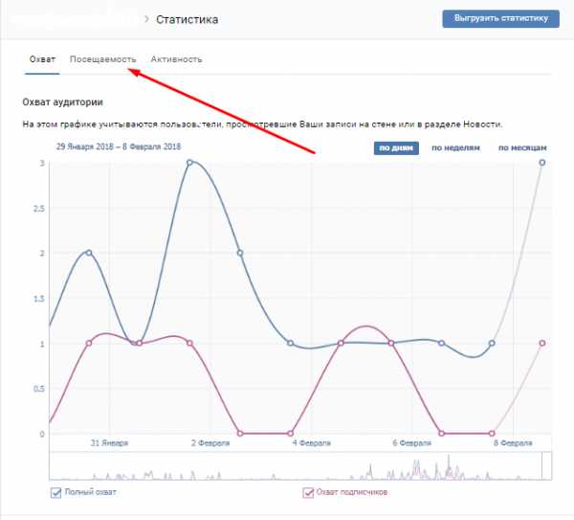The image size is (574, 520).
Task: Click the pink zero point just after 2 Февраля
Action: click(240, 433)
